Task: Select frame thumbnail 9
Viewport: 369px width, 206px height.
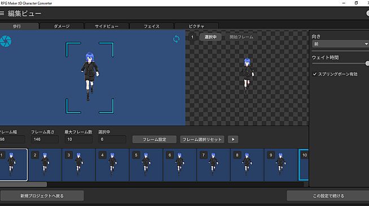Action: pos(280,165)
